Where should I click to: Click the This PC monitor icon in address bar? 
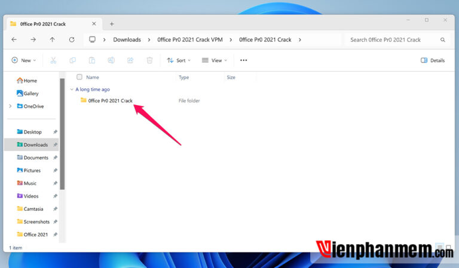coord(92,39)
